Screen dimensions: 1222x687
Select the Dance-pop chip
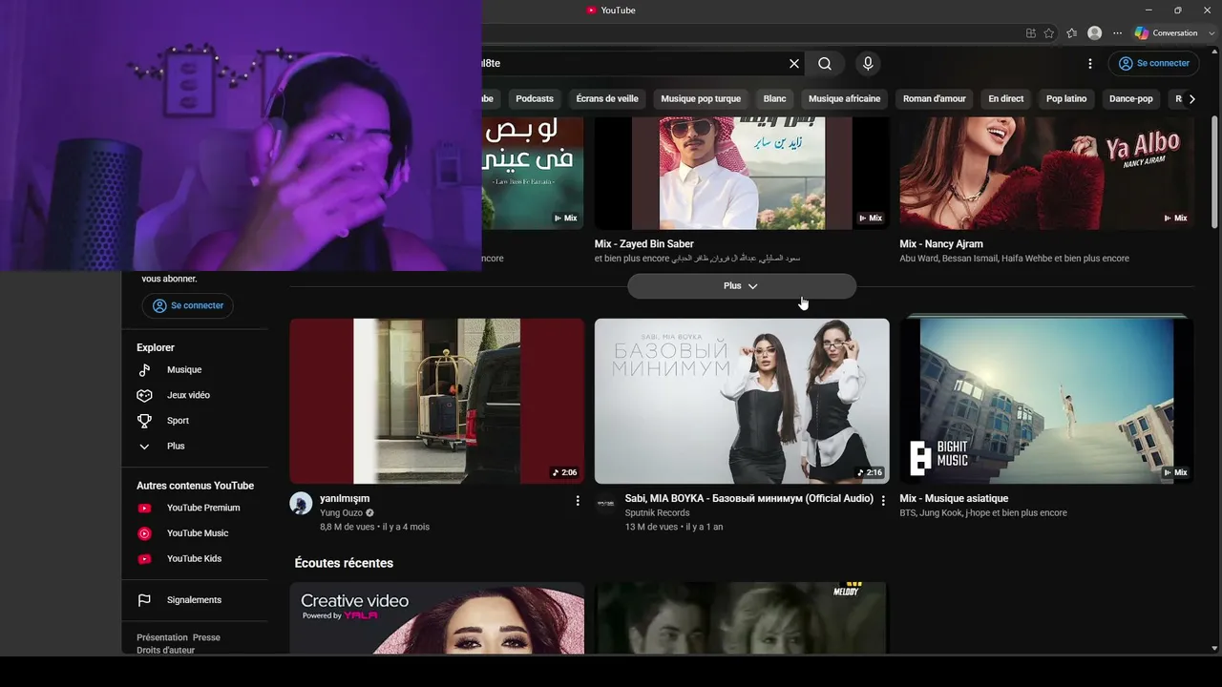point(1131,99)
